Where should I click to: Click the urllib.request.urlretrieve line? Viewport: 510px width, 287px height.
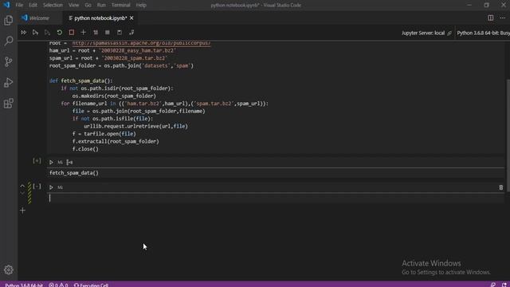[x=135, y=126]
